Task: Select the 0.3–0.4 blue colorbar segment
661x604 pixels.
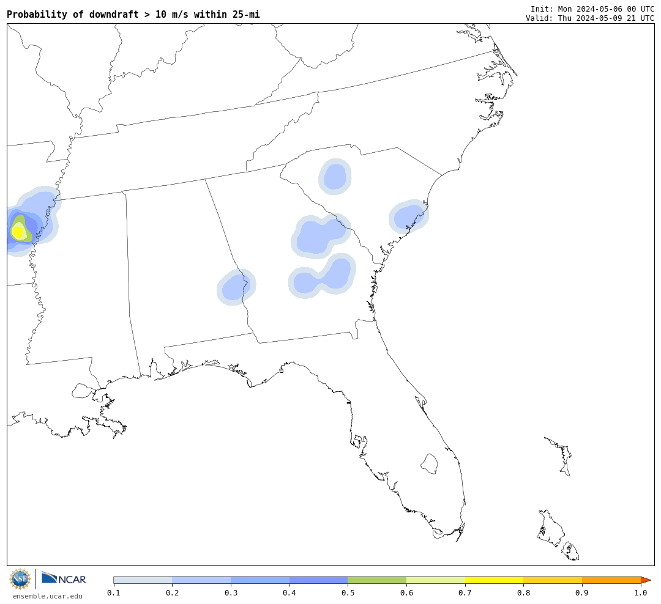Action: (x=260, y=580)
